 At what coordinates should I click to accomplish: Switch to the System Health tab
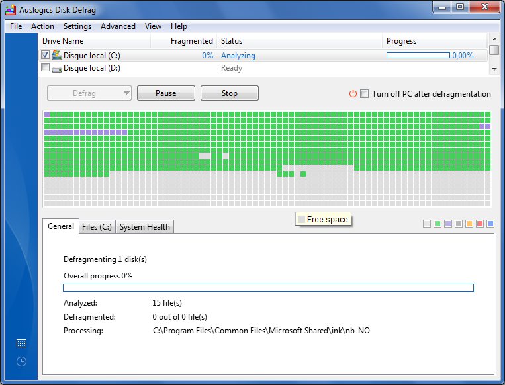coord(144,227)
